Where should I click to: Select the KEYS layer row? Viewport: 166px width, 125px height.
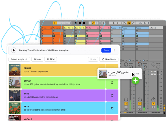(63, 108)
